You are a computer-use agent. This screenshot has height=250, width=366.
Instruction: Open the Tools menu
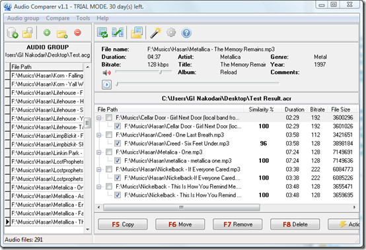pos(83,18)
